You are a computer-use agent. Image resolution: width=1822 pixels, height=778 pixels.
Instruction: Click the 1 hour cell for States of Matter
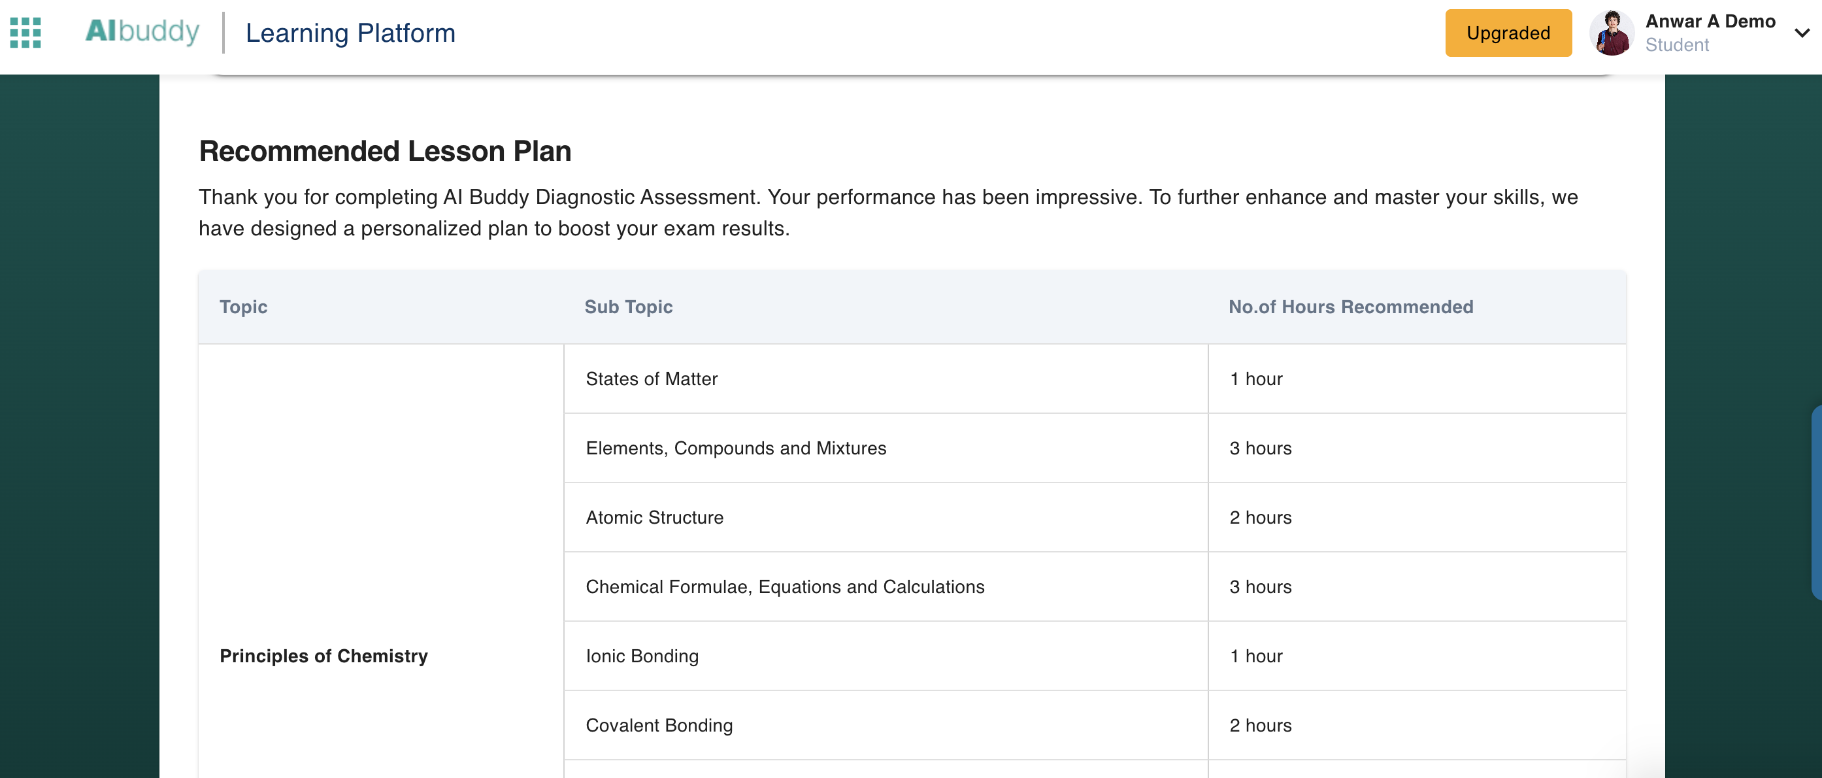(x=1256, y=379)
